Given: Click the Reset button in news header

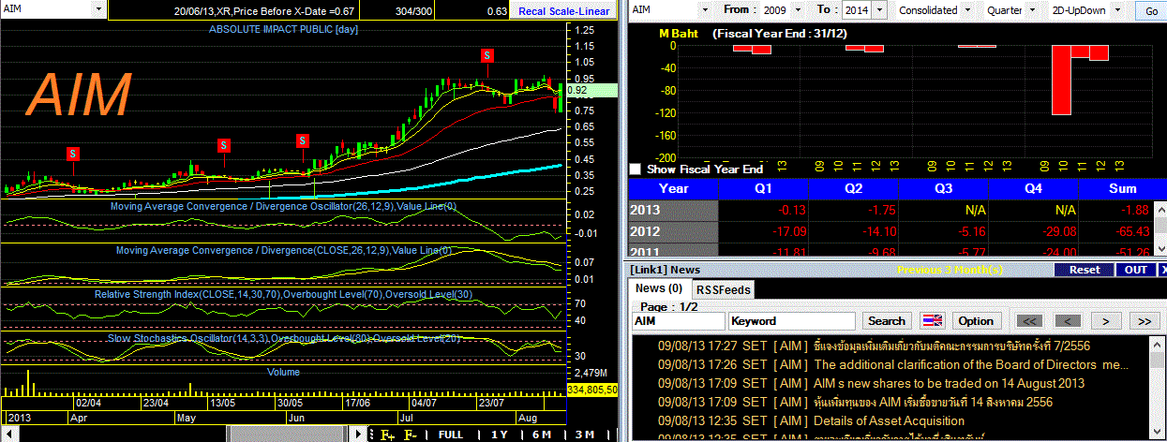Looking at the screenshot, I should click(1085, 269).
